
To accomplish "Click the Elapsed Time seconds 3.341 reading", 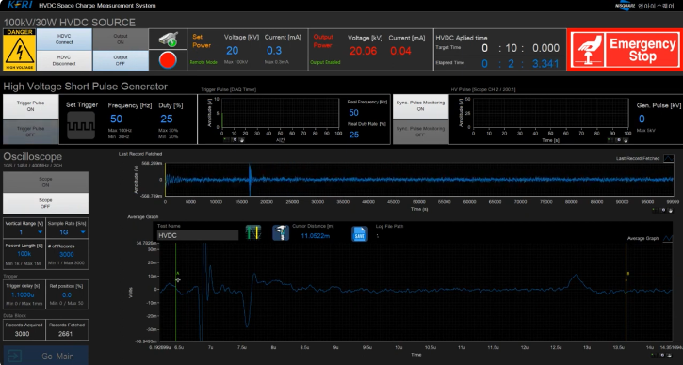I will pyautogui.click(x=545, y=64).
